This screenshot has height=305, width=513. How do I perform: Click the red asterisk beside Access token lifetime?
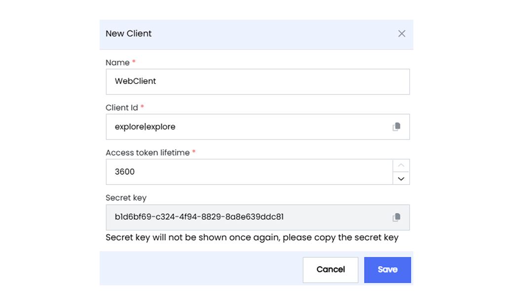pyautogui.click(x=194, y=152)
